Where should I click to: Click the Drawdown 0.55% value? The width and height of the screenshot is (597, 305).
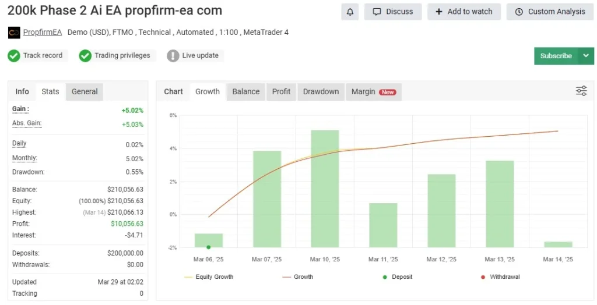coord(135,172)
